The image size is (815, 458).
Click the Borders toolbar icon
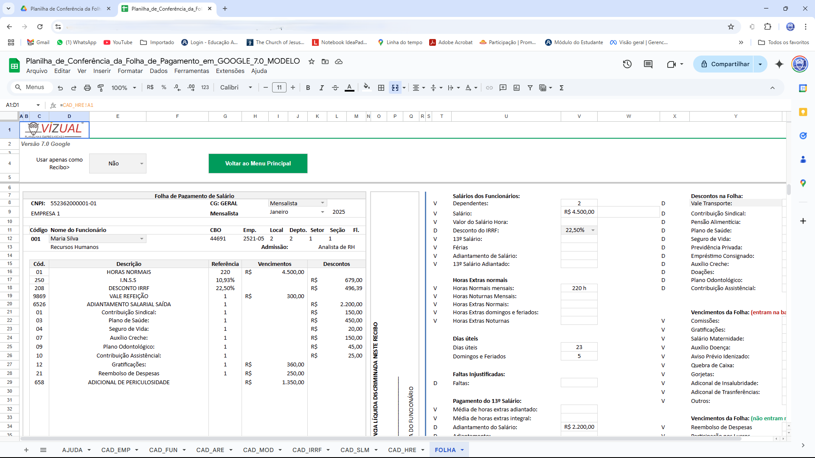381,88
